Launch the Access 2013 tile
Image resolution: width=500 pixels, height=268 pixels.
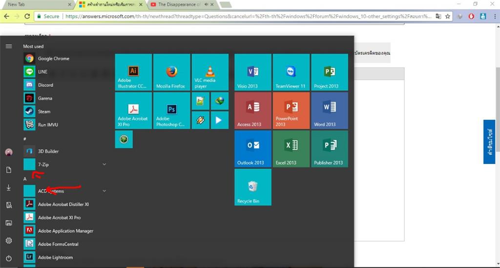coord(253,111)
